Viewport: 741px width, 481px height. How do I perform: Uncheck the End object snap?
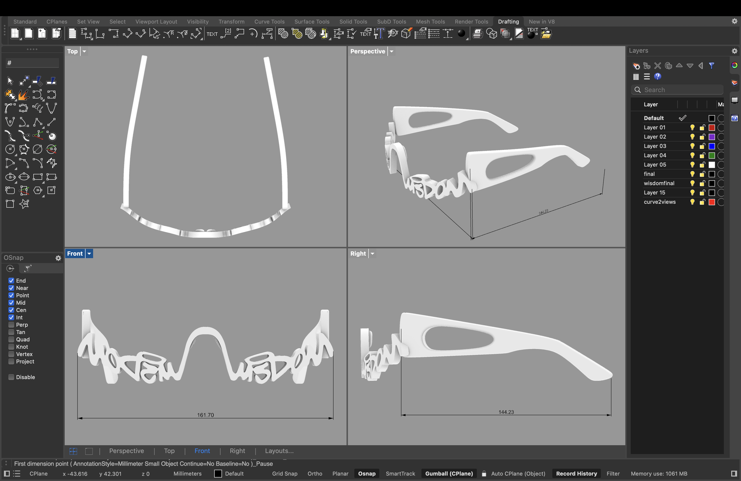click(x=11, y=281)
